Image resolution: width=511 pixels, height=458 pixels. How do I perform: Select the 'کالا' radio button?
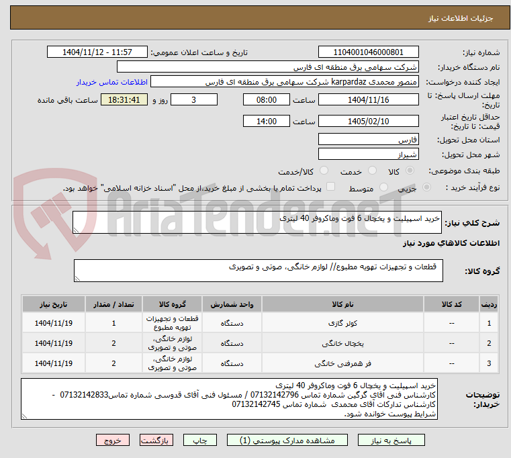[x=410, y=171]
